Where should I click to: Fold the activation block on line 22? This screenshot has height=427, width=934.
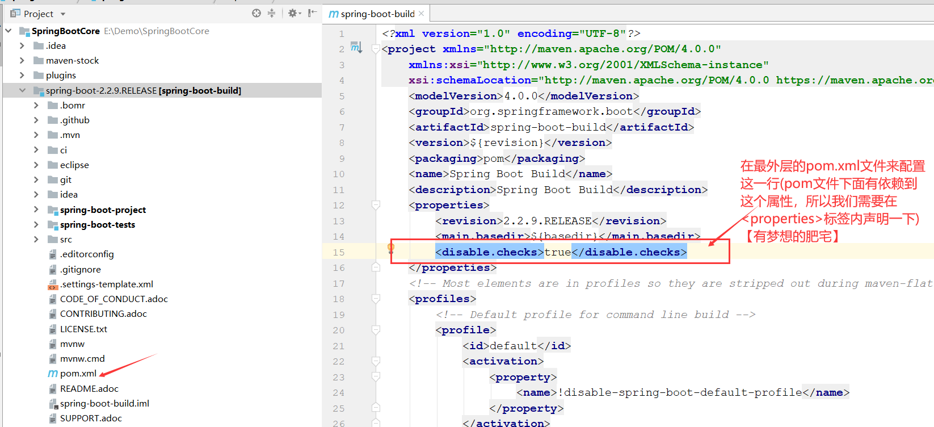[376, 361]
